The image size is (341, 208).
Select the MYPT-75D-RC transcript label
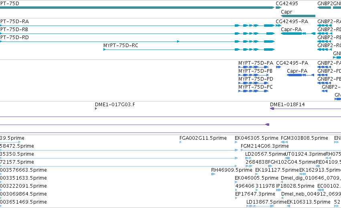tap(121, 46)
